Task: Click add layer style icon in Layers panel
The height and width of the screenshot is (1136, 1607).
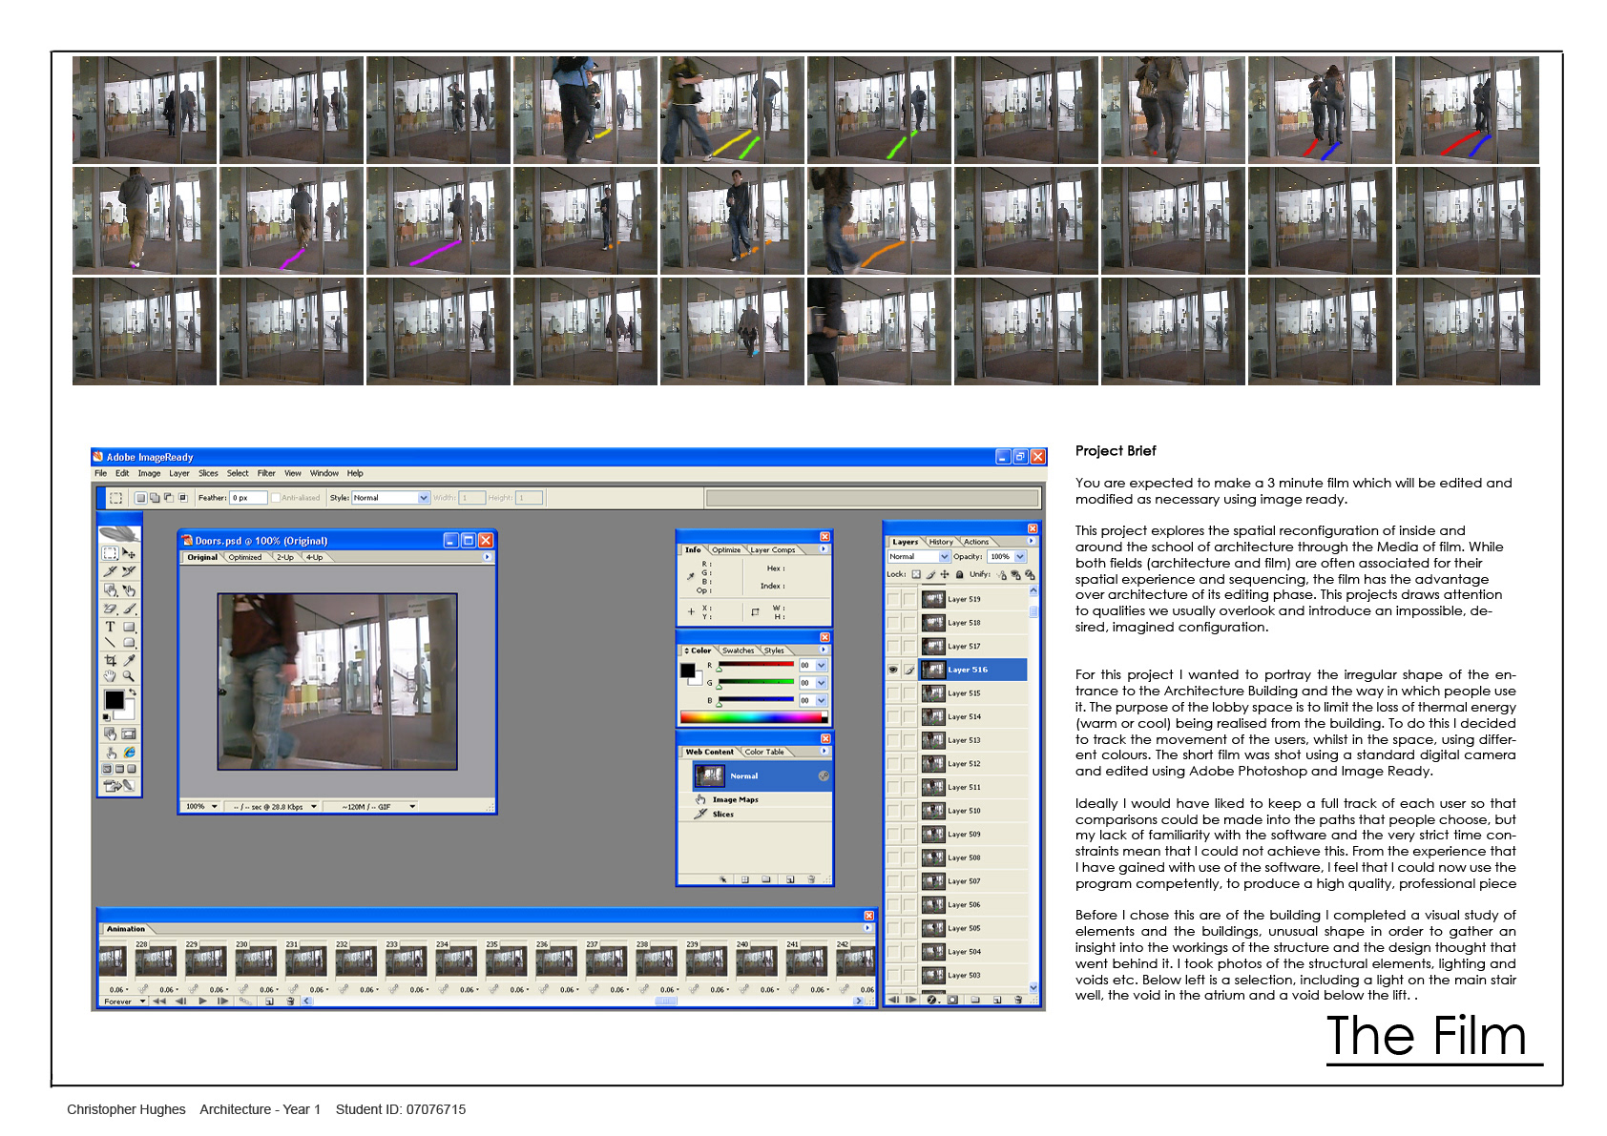Action: coord(932,1000)
